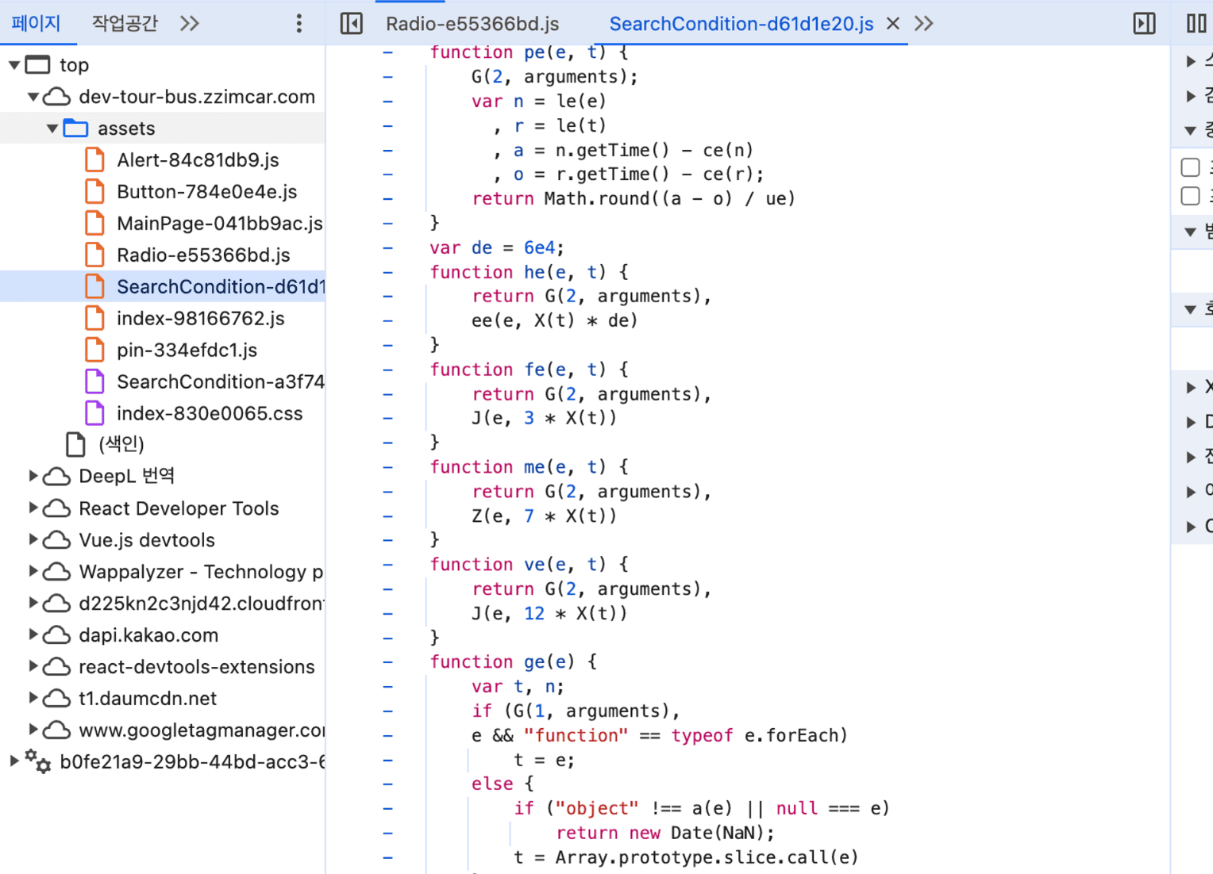Toggle the file navigator sidebar icon
This screenshot has width=1213, height=874.
(x=351, y=24)
